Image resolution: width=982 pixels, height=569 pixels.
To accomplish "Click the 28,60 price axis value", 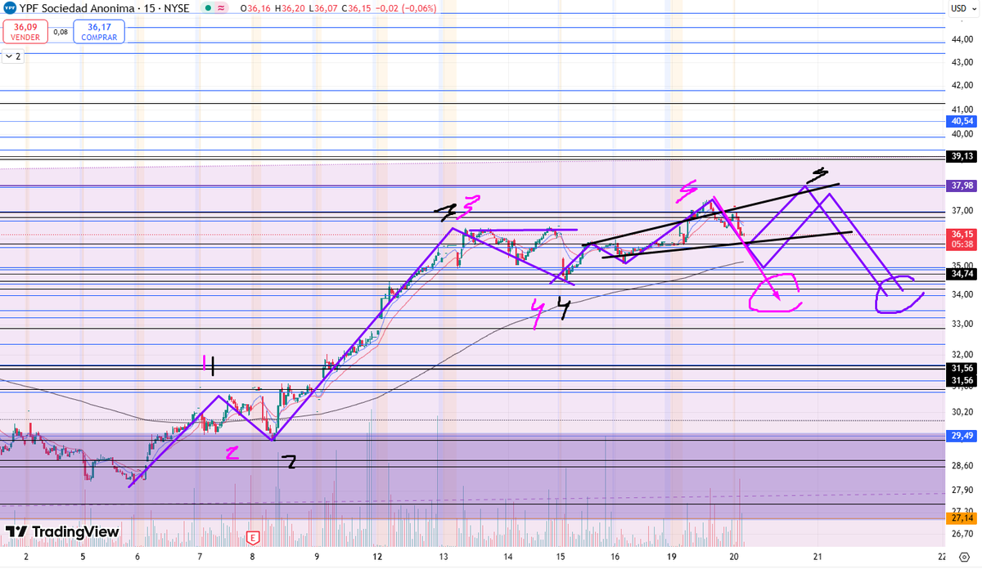I will [x=961, y=466].
